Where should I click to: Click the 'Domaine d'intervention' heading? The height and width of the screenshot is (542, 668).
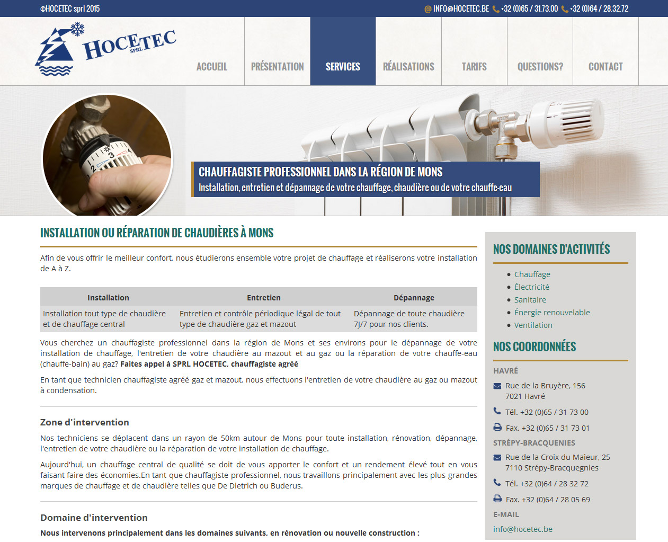94,518
